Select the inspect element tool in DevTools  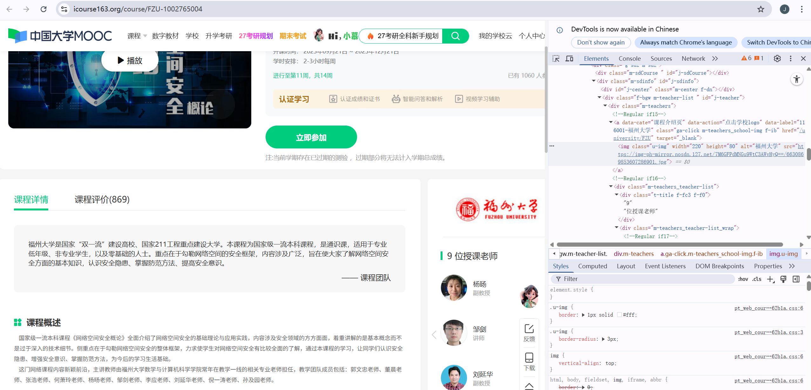pyautogui.click(x=556, y=58)
